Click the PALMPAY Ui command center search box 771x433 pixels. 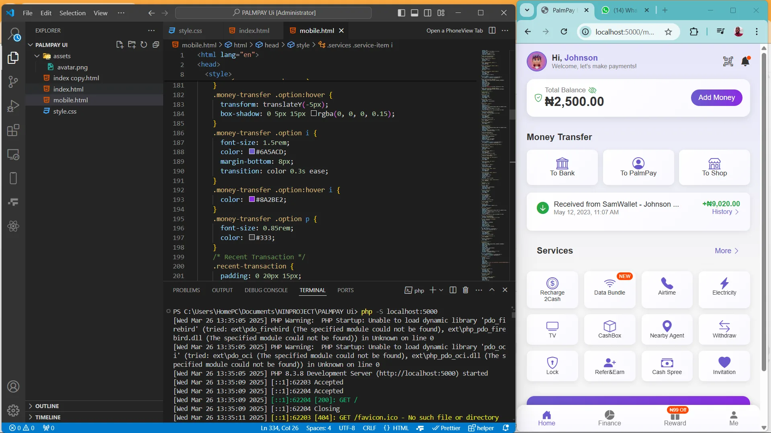click(x=273, y=13)
